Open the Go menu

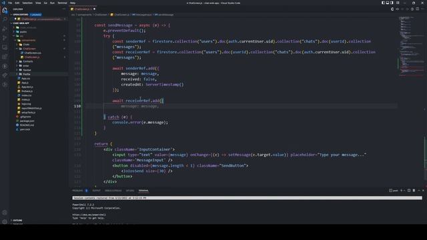point(45,3)
